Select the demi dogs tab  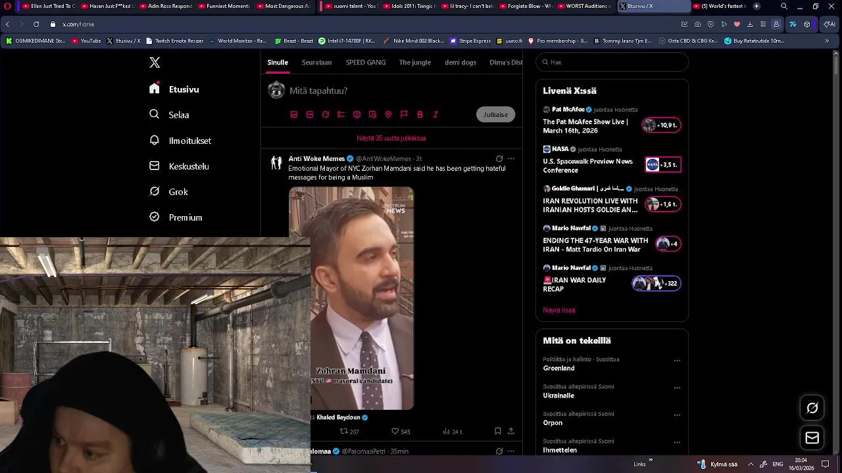(460, 62)
